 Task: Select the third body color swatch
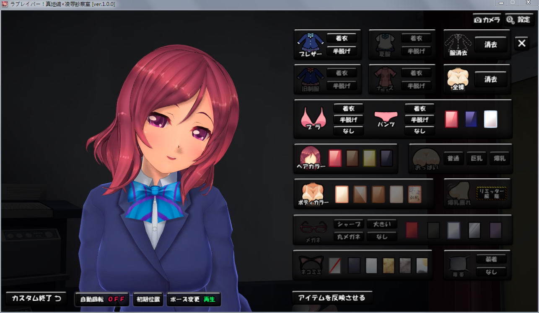[378, 194]
